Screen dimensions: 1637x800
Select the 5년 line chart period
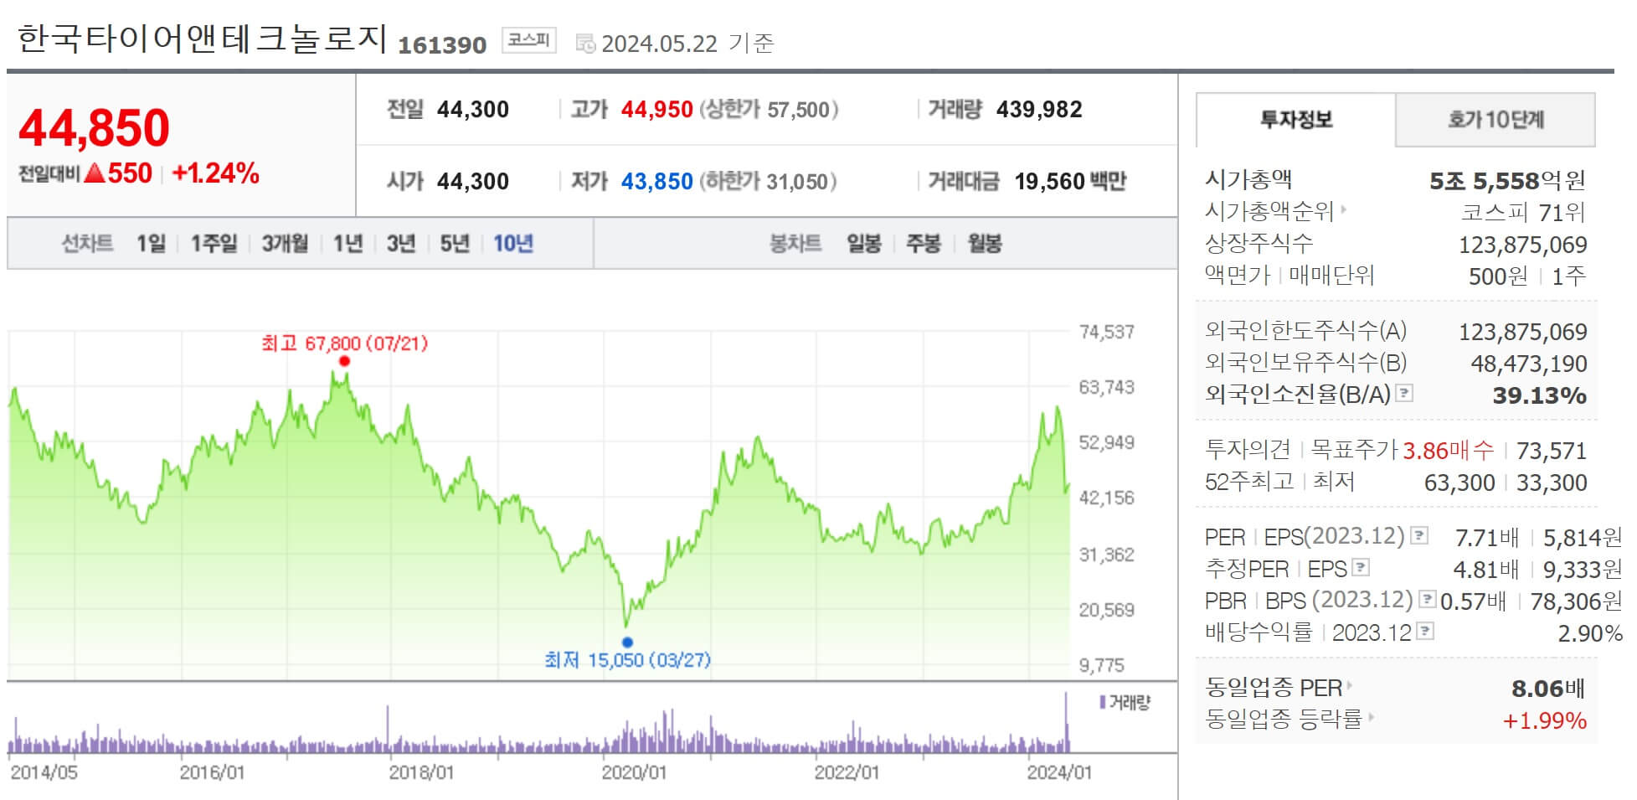click(455, 244)
